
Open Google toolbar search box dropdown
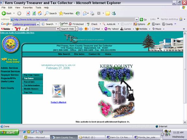[38, 24]
